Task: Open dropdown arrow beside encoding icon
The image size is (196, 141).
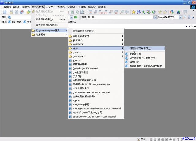Action: [175, 12]
